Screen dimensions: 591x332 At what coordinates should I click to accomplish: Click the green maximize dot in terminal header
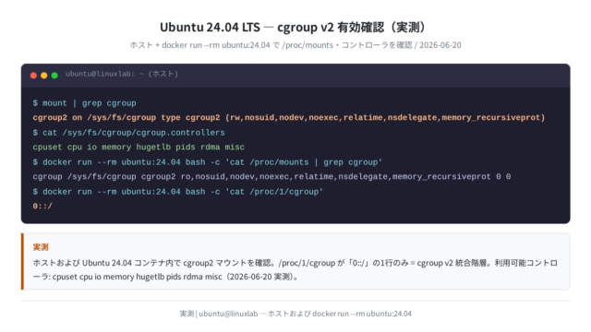(54, 76)
